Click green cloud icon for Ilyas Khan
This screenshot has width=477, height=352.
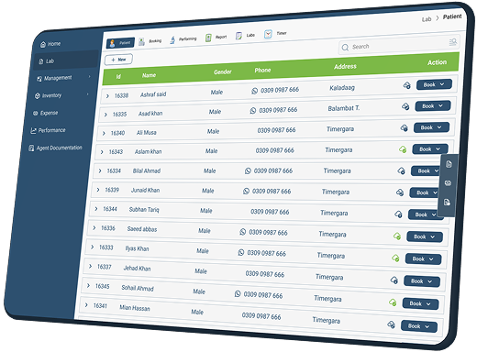point(395,258)
